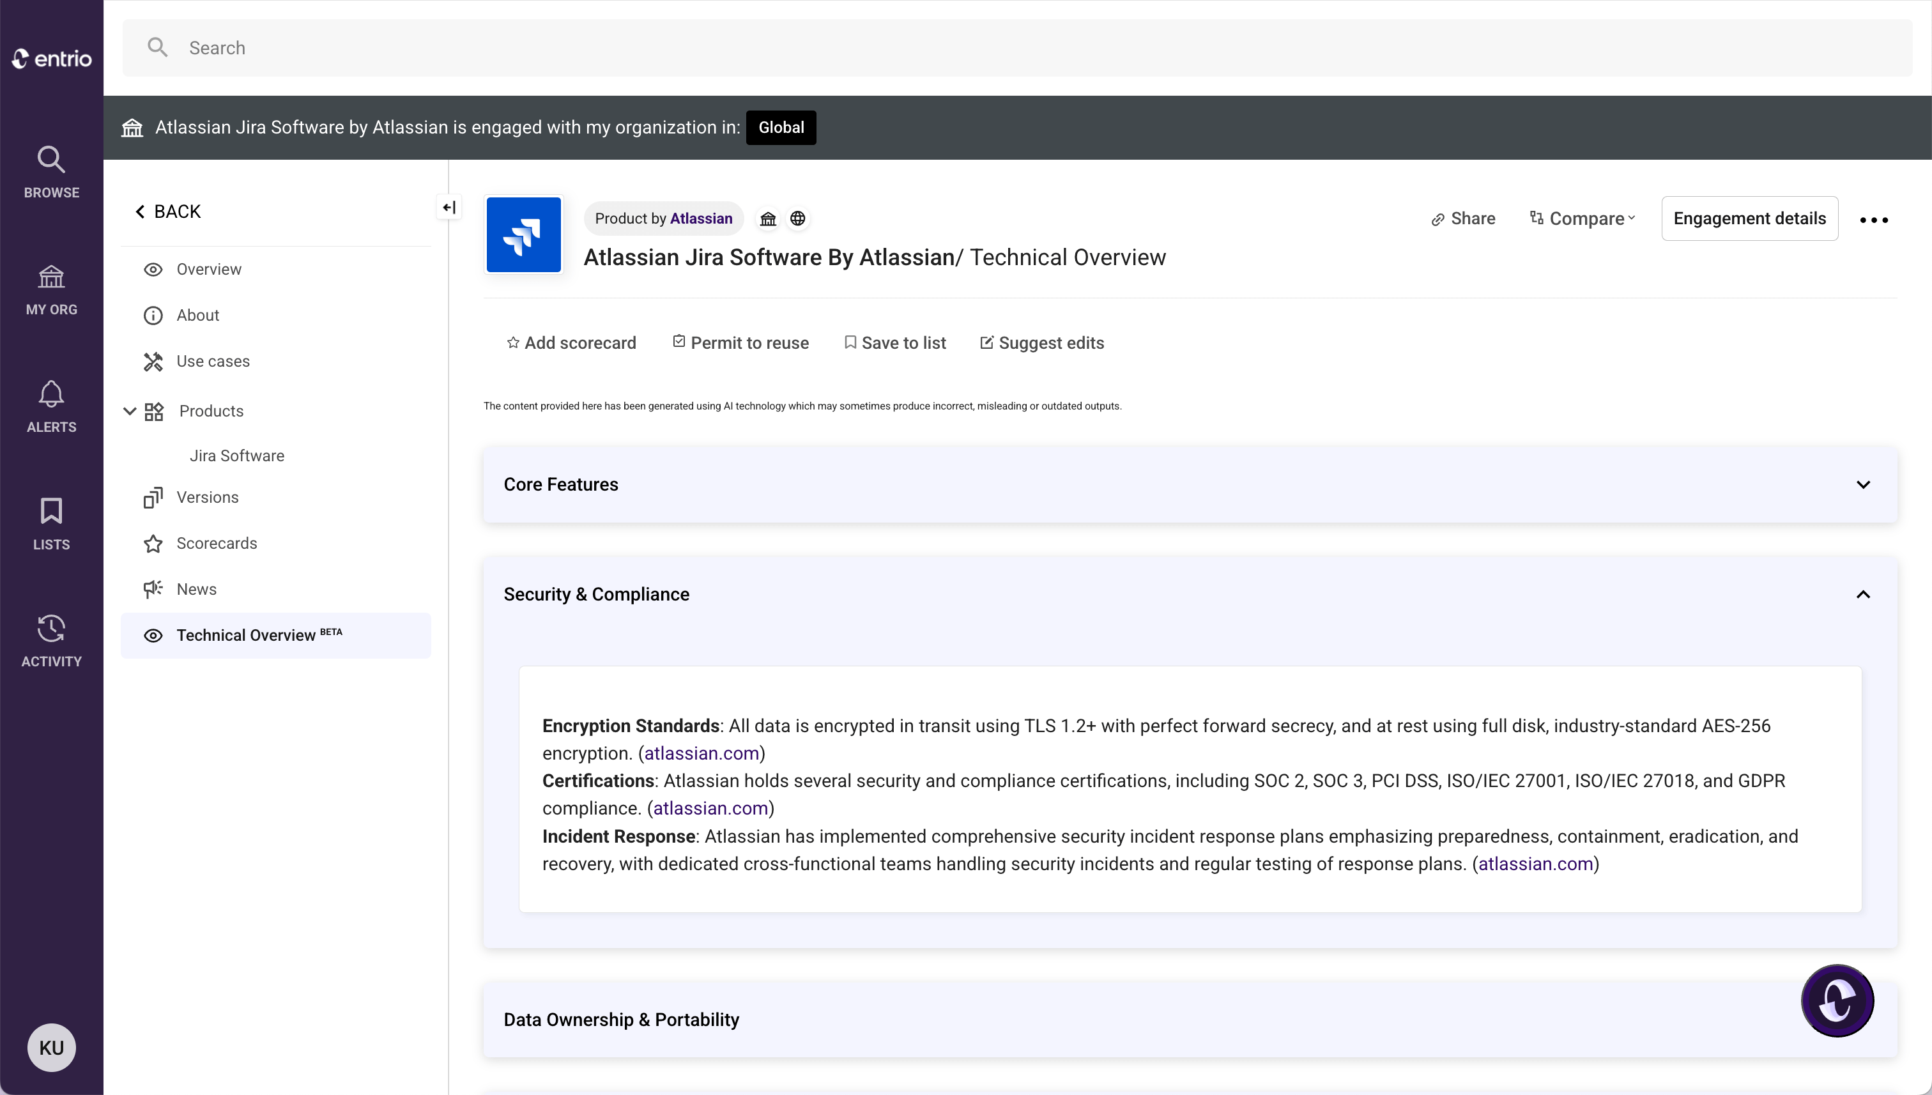Open Overview in the side menu
Image resolution: width=1932 pixels, height=1095 pixels.
coord(275,269)
